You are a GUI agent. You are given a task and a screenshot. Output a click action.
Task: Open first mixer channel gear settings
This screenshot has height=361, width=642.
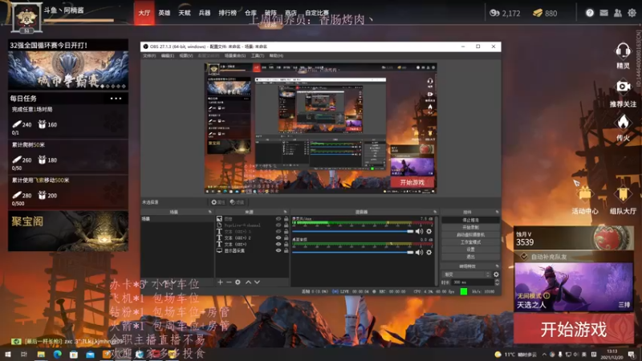click(429, 231)
